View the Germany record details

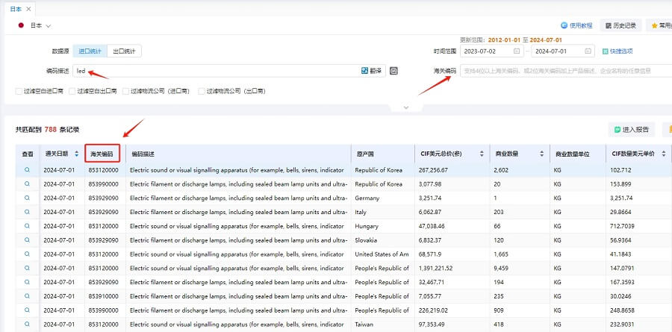click(x=27, y=198)
